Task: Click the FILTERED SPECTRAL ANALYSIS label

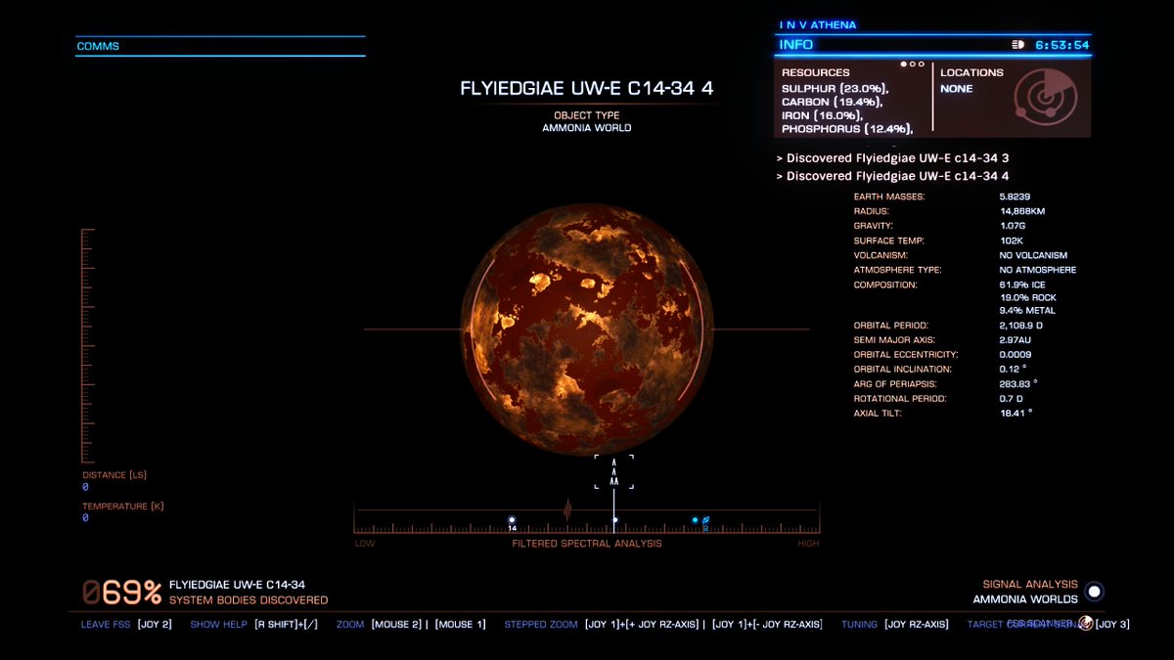Action: coord(587,544)
